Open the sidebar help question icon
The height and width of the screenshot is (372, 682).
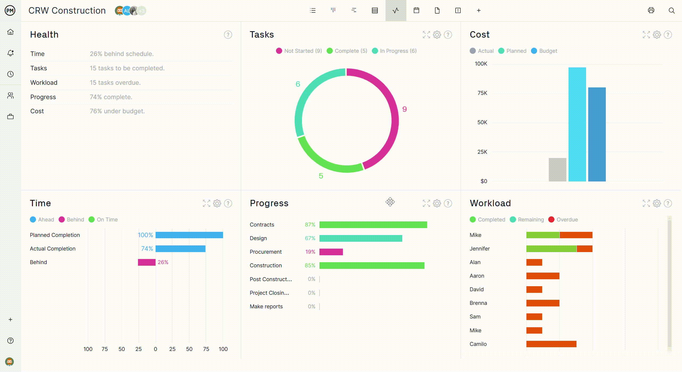[10, 341]
